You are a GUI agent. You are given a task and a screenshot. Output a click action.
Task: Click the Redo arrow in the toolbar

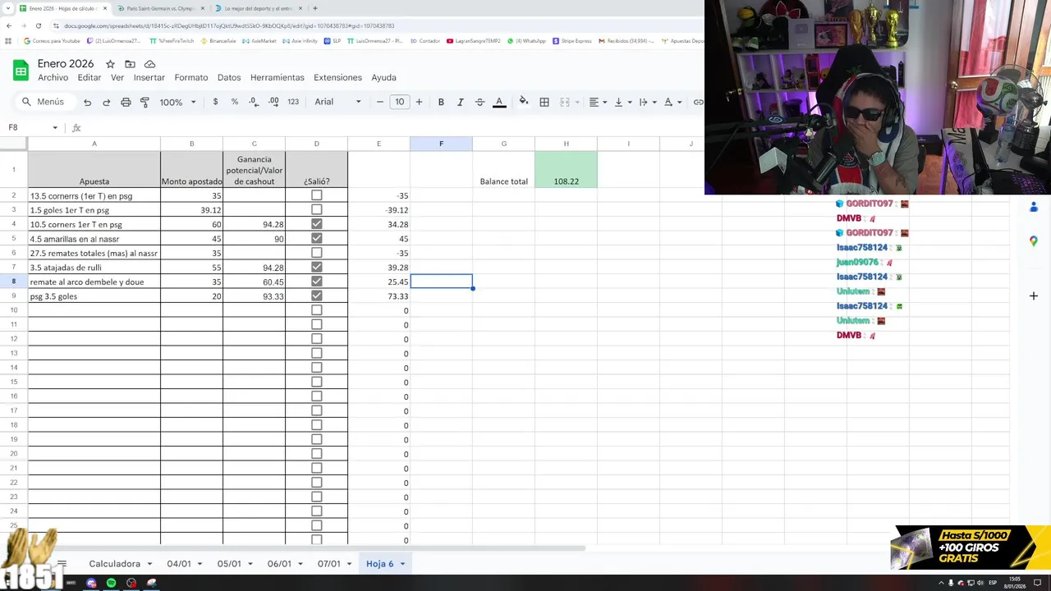[x=106, y=102]
